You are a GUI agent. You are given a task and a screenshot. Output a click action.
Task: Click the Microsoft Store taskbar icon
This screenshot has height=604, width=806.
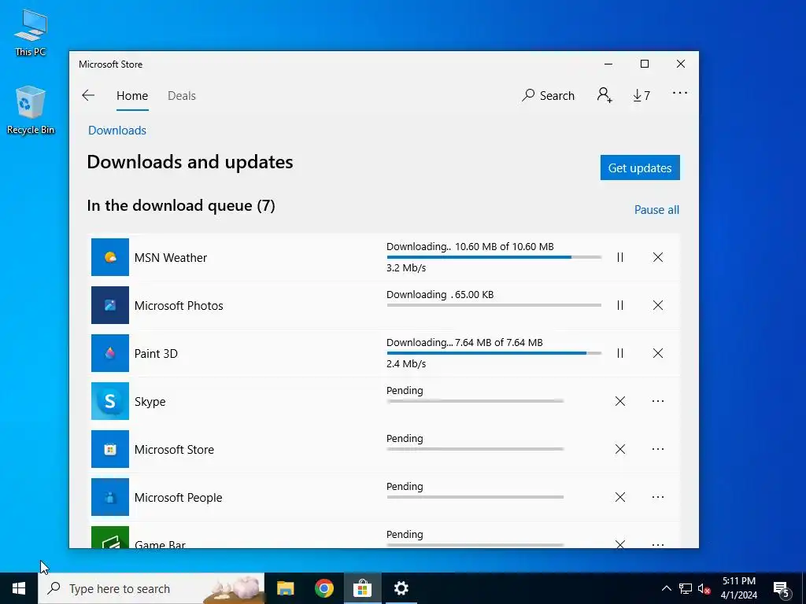362,588
